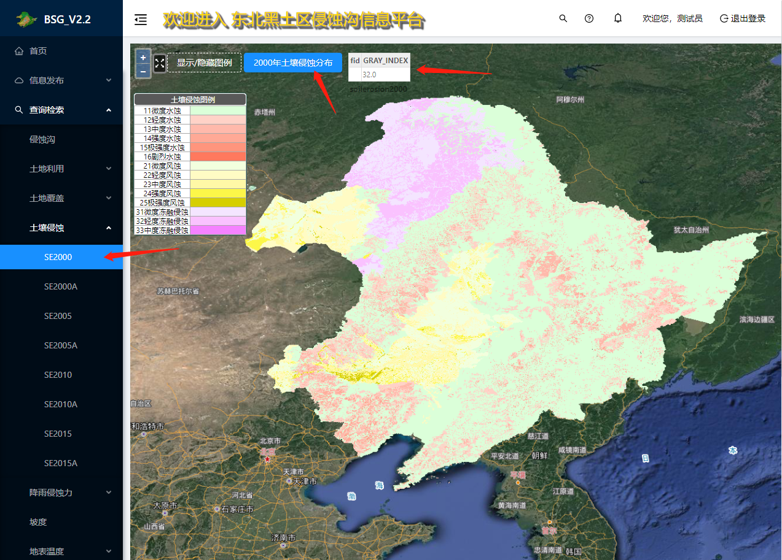Select the SE2010A layer item

(x=61, y=404)
